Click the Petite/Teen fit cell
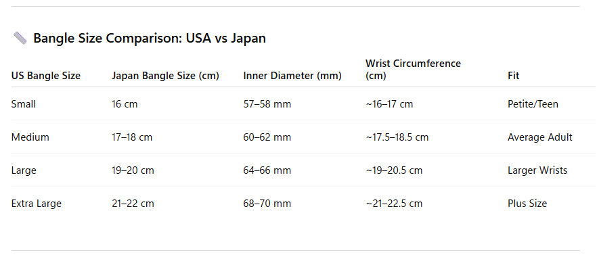This screenshot has height=259, width=597. (533, 104)
